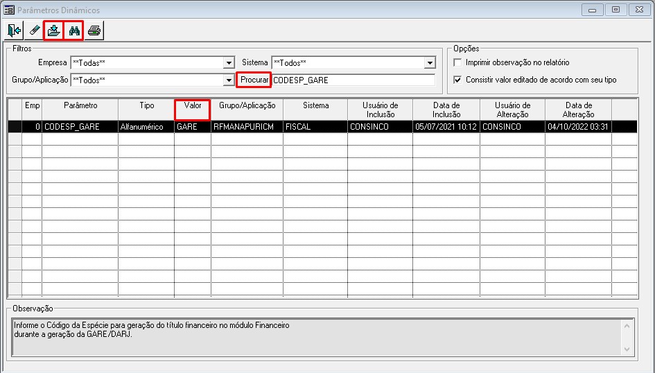
Task: Click the save tray toolbar icon
Action: [53, 31]
